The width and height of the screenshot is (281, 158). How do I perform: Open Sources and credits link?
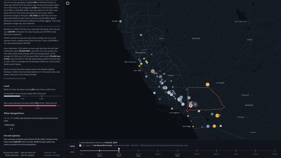(x=11, y=153)
